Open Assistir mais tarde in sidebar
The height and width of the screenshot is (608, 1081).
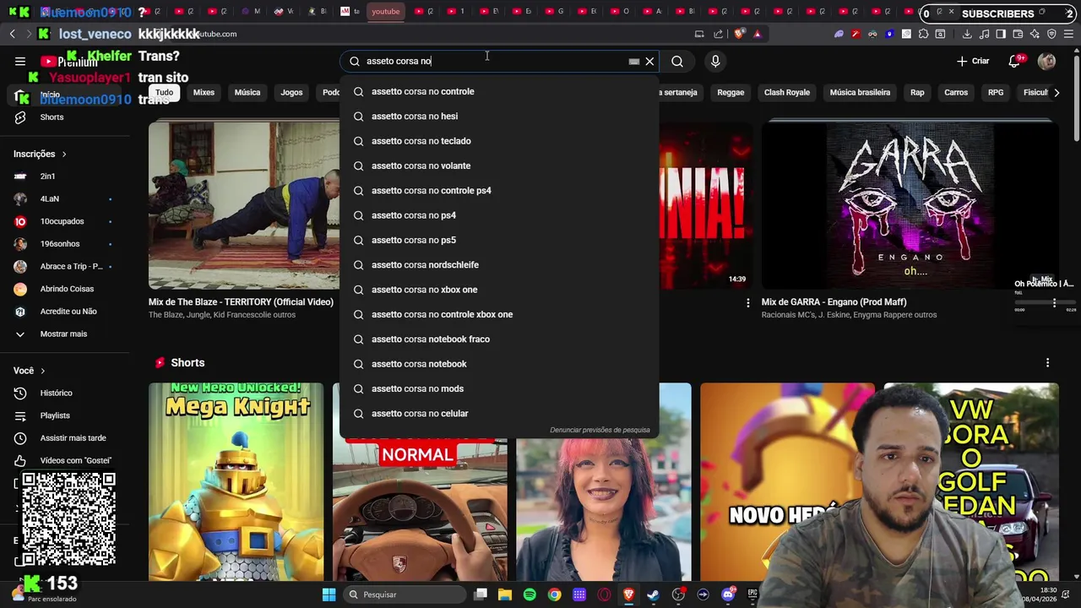click(66, 438)
